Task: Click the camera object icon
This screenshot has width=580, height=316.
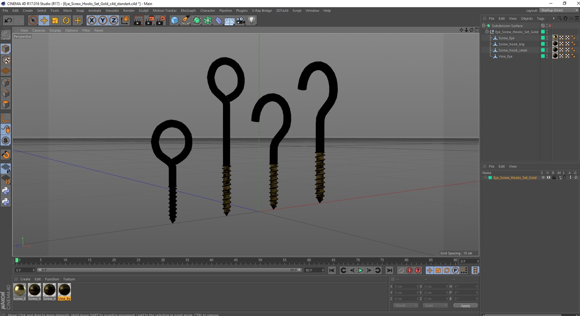Action: point(240,21)
